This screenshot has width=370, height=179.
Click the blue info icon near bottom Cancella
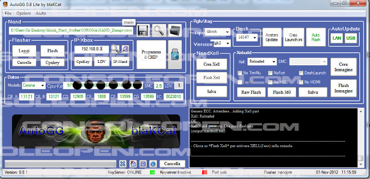(x=153, y=164)
